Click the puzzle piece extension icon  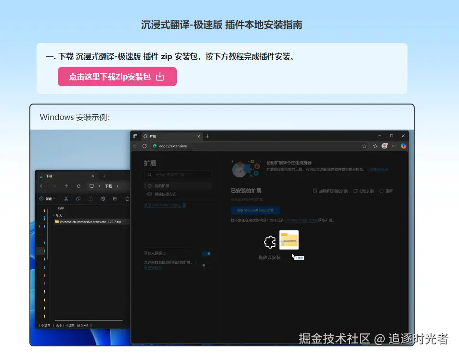270,242
